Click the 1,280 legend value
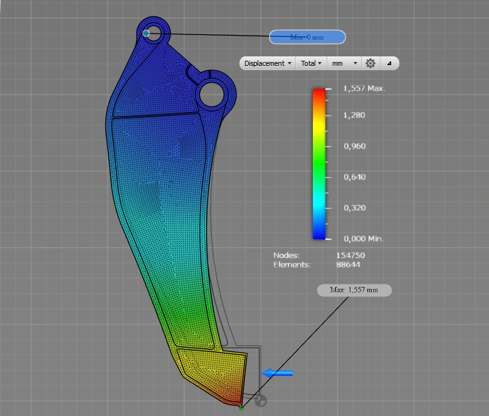Viewport: 489px width, 416px height. (x=354, y=115)
